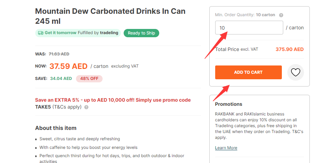Screen dimensions: 315x163
Task: Open the Learn More link under Promotions
Action: pyautogui.click(x=226, y=148)
